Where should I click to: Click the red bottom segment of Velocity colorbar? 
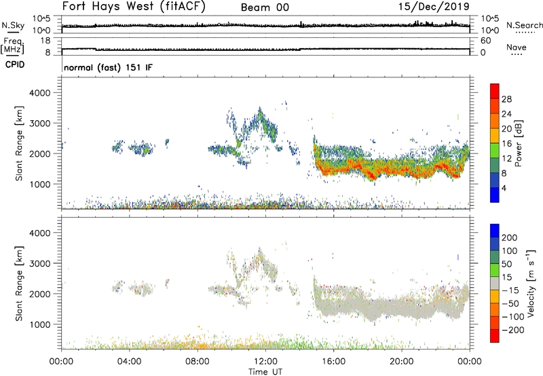point(495,336)
